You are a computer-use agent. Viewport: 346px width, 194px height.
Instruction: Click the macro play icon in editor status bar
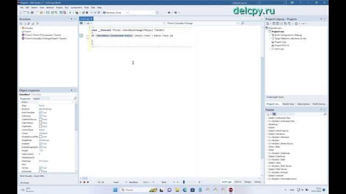[x=81, y=182]
